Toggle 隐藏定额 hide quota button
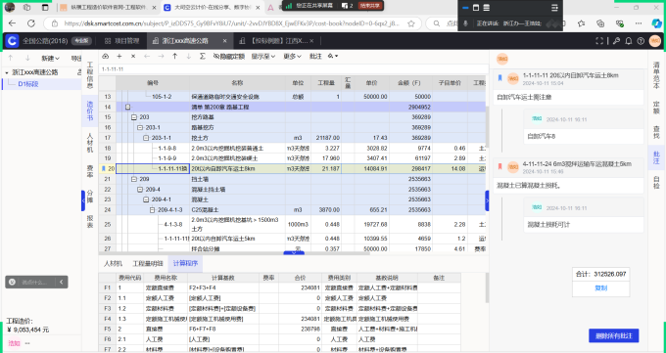The image size is (666, 353). click(229, 56)
